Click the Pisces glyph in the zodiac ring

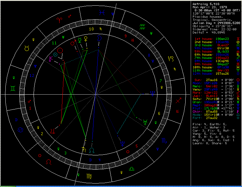(102, 12)
